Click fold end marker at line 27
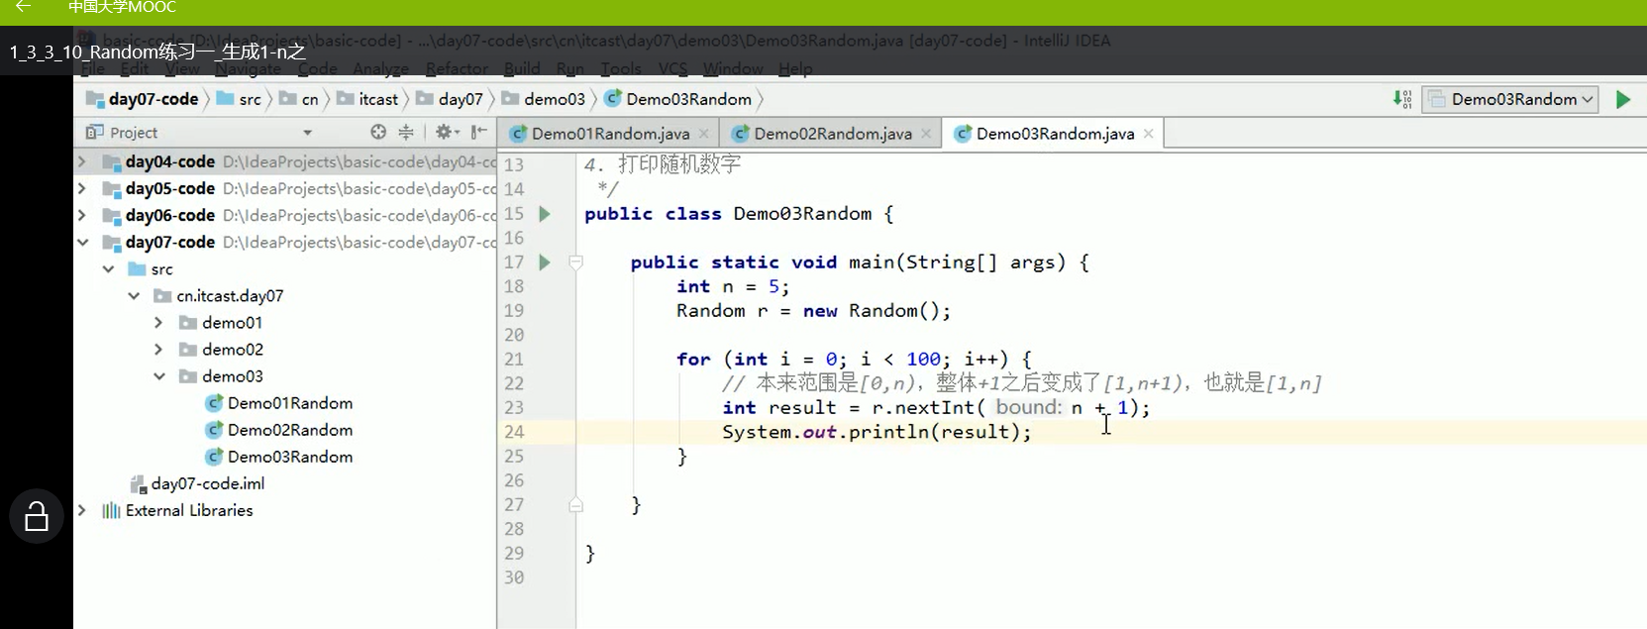Viewport: 1647px width, 629px height. coord(575,505)
